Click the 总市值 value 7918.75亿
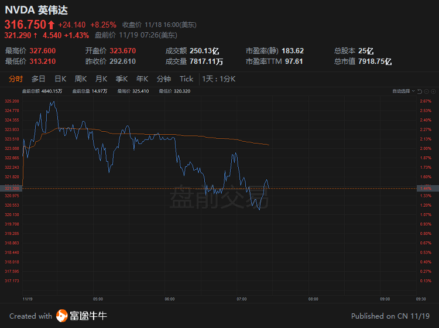The width and height of the screenshot is (439, 328). 375,61
